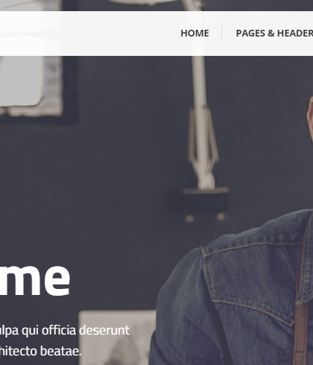Open the HOME navigation menu item

point(195,34)
